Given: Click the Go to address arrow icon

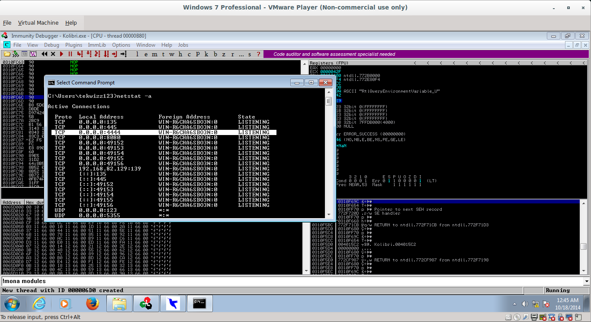Looking at the screenshot, I should pyautogui.click(x=123, y=54).
